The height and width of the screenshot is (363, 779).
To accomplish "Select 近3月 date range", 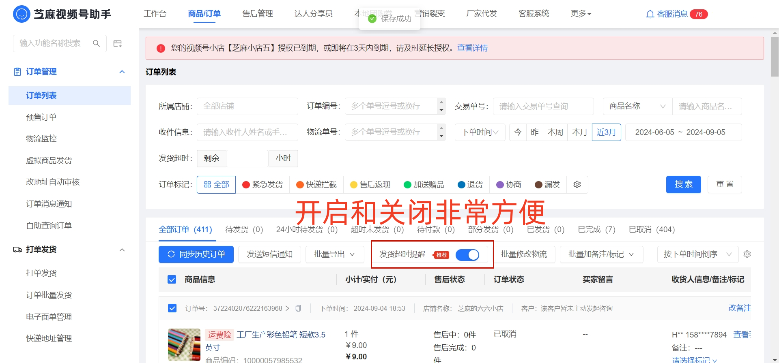I will 606,132.
